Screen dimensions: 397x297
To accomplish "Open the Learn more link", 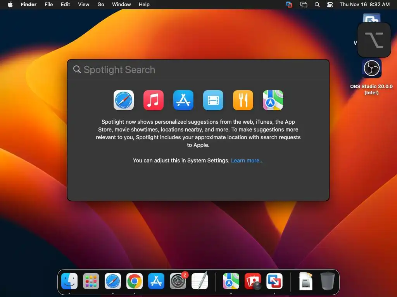I will 247,160.
